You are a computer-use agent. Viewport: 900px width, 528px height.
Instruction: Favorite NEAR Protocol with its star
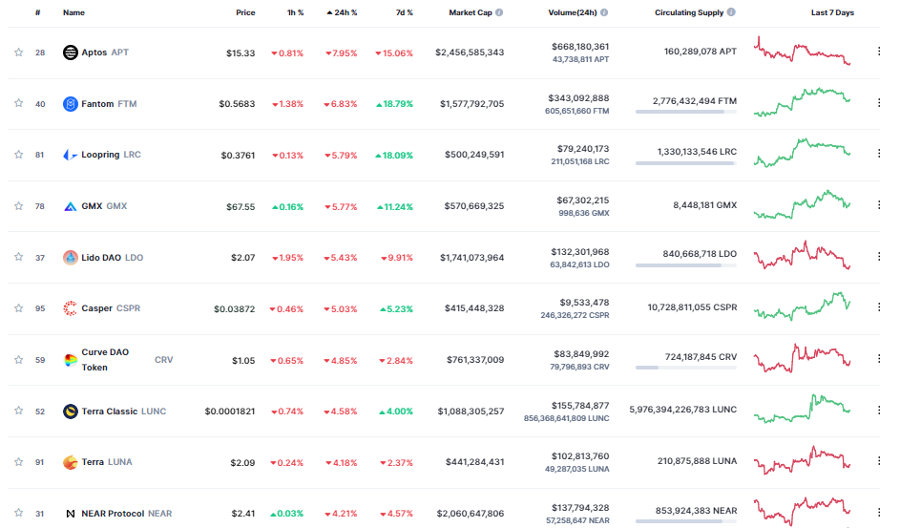pyautogui.click(x=18, y=514)
